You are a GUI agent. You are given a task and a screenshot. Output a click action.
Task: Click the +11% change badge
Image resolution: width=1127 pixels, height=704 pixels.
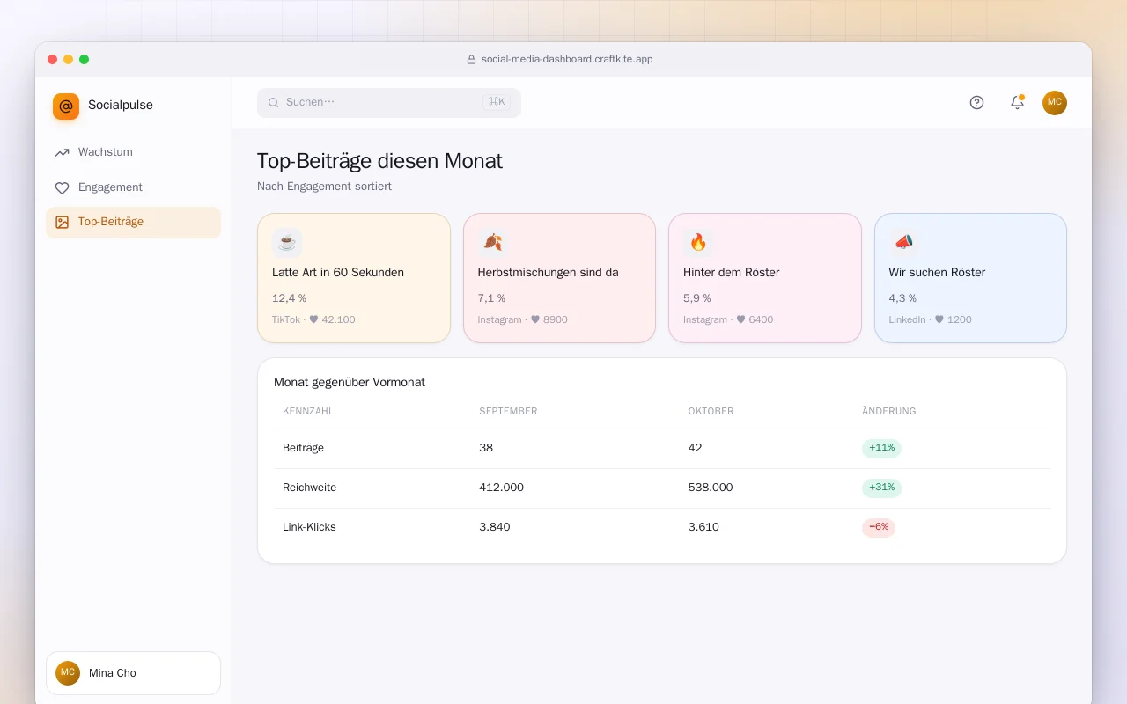881,448
